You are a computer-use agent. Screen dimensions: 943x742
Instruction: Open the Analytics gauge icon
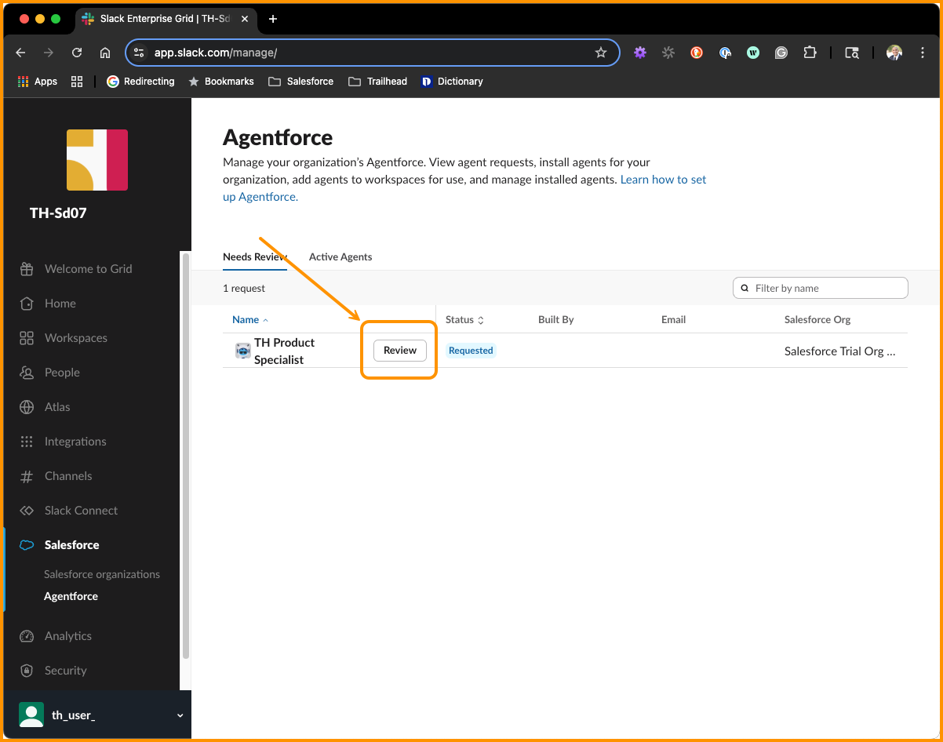(x=27, y=636)
